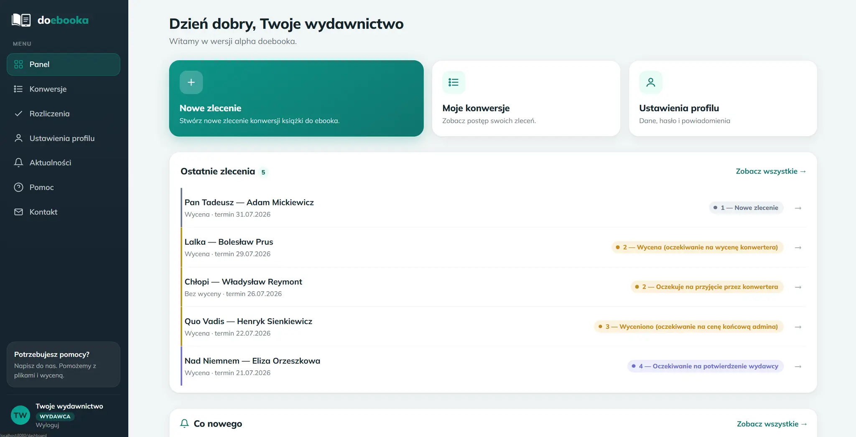856x437 pixels.
Task: Open the Panel menu item
Action: point(64,64)
